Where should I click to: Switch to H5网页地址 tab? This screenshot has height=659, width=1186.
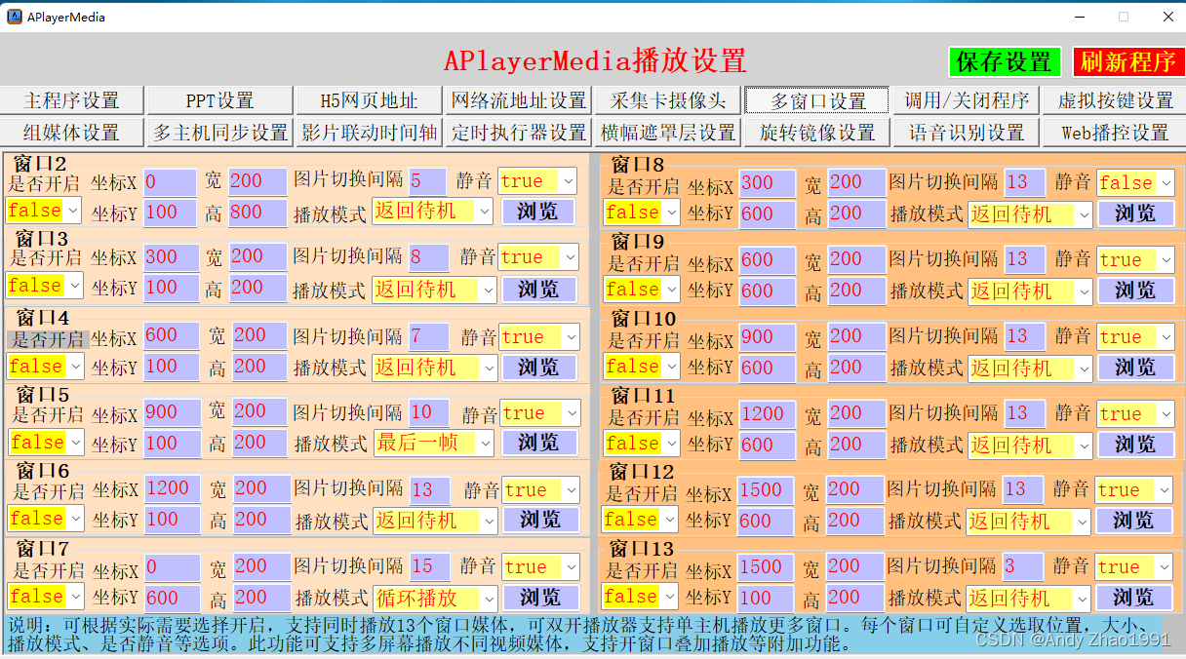(370, 100)
